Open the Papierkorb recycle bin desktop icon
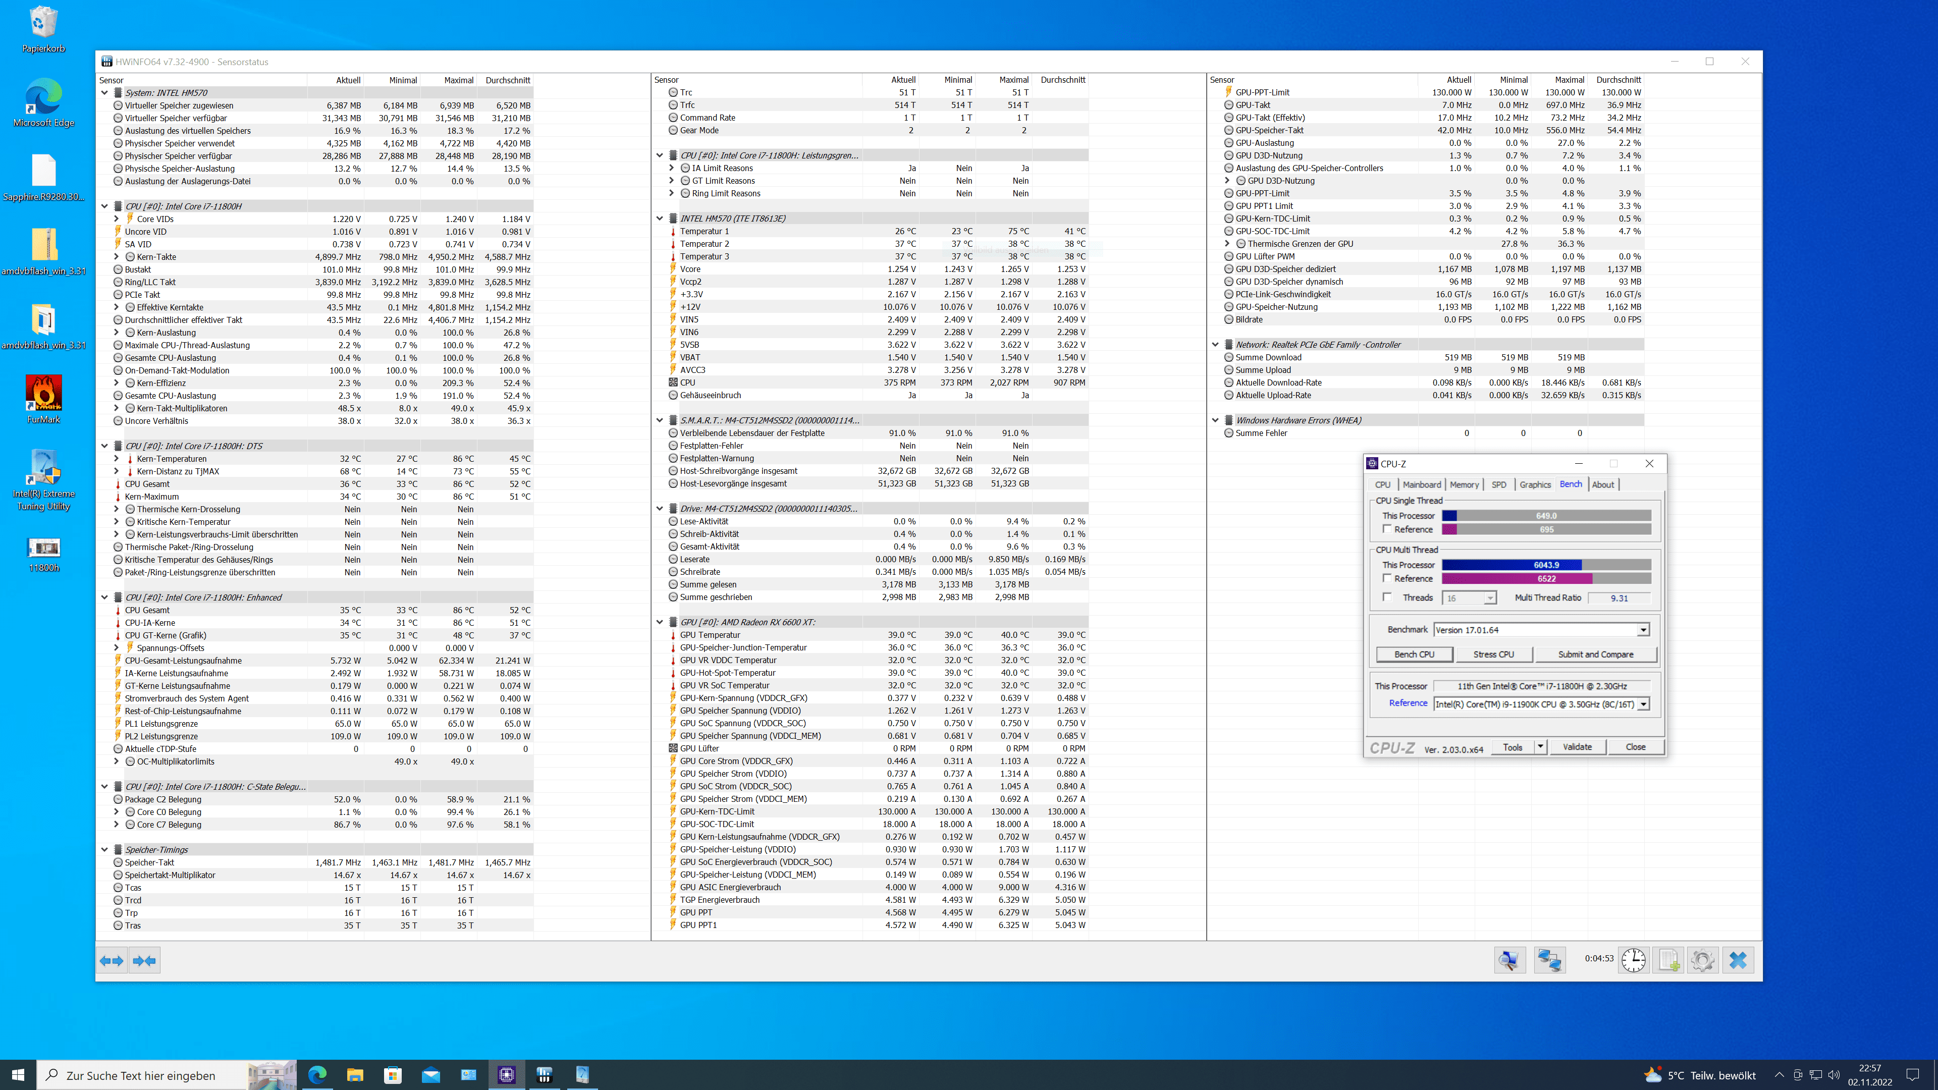The image size is (1938, 1090). (x=43, y=29)
